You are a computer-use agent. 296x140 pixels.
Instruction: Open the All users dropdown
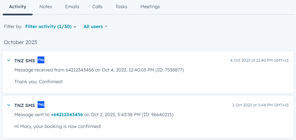click(95, 27)
